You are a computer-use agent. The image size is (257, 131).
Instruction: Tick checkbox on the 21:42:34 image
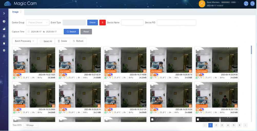(61, 50)
